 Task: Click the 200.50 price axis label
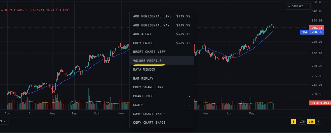tap(317, 94)
